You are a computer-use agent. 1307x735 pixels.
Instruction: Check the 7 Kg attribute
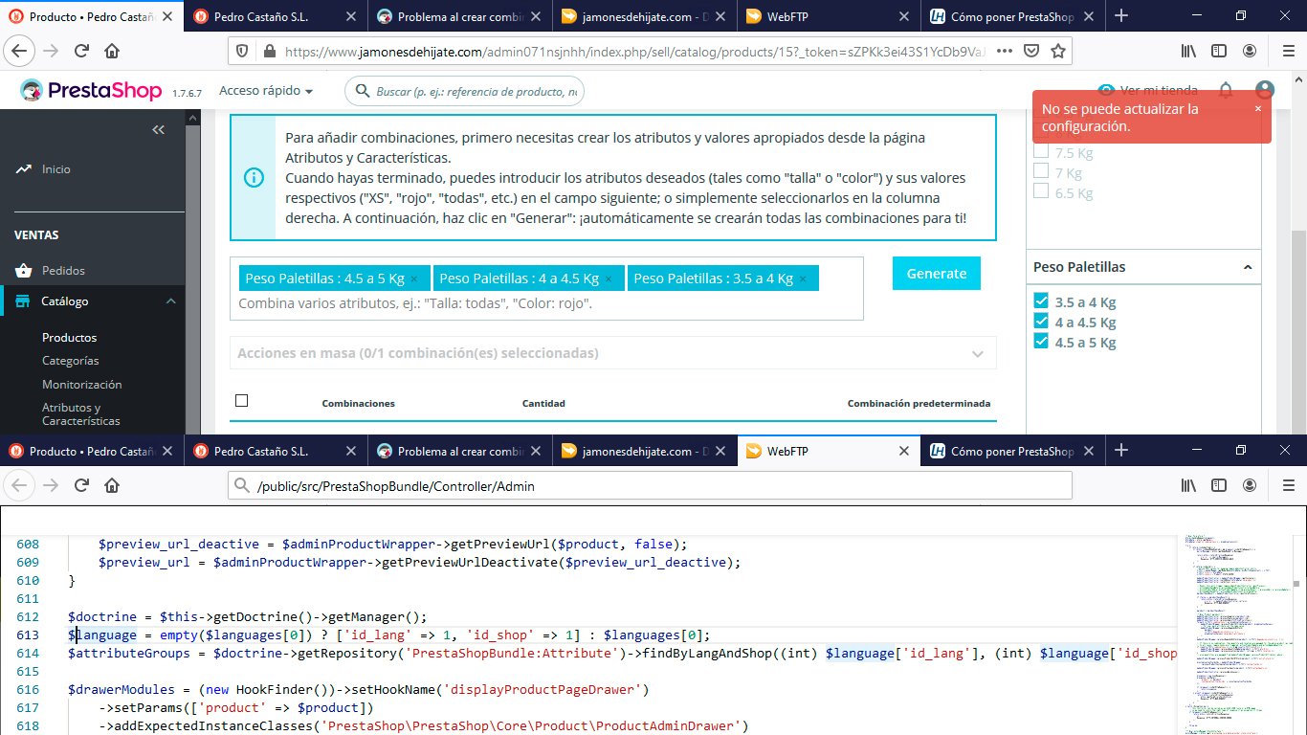[x=1041, y=172]
